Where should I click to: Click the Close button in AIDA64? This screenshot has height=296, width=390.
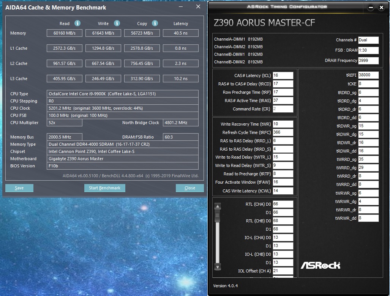pos(190,188)
